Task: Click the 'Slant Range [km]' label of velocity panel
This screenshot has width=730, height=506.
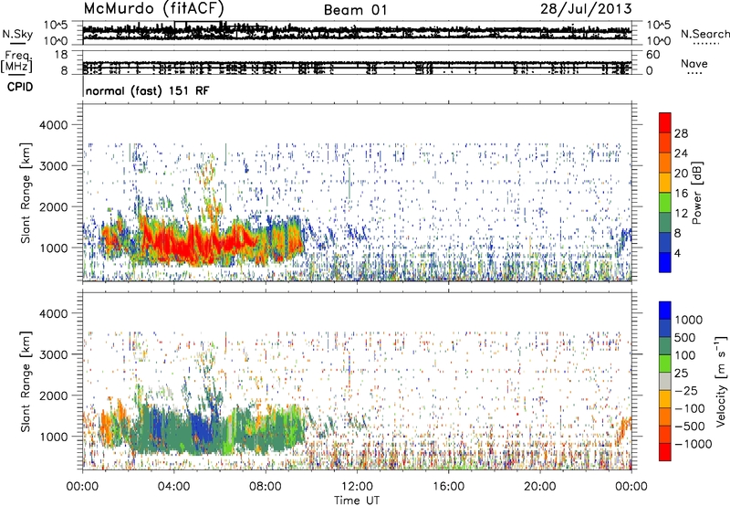Action: (x=26, y=381)
